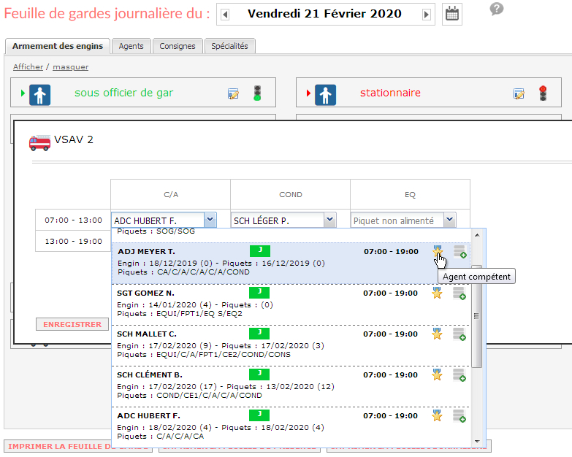Click the 07:00 - 13:00 time slot
This screenshot has height=457, width=572.
[73, 220]
